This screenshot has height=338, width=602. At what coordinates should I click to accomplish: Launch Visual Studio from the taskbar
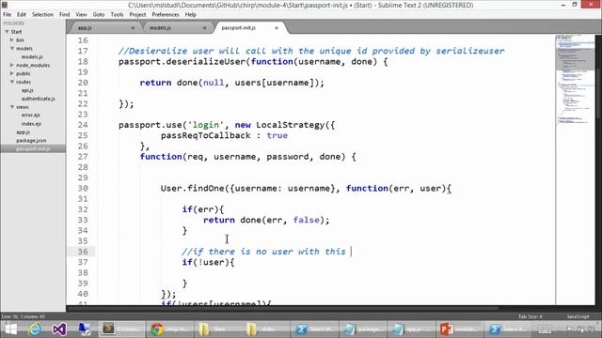tap(59, 330)
